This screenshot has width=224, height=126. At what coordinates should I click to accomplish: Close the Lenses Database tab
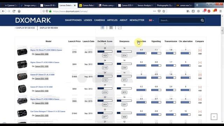tap(75, 6)
